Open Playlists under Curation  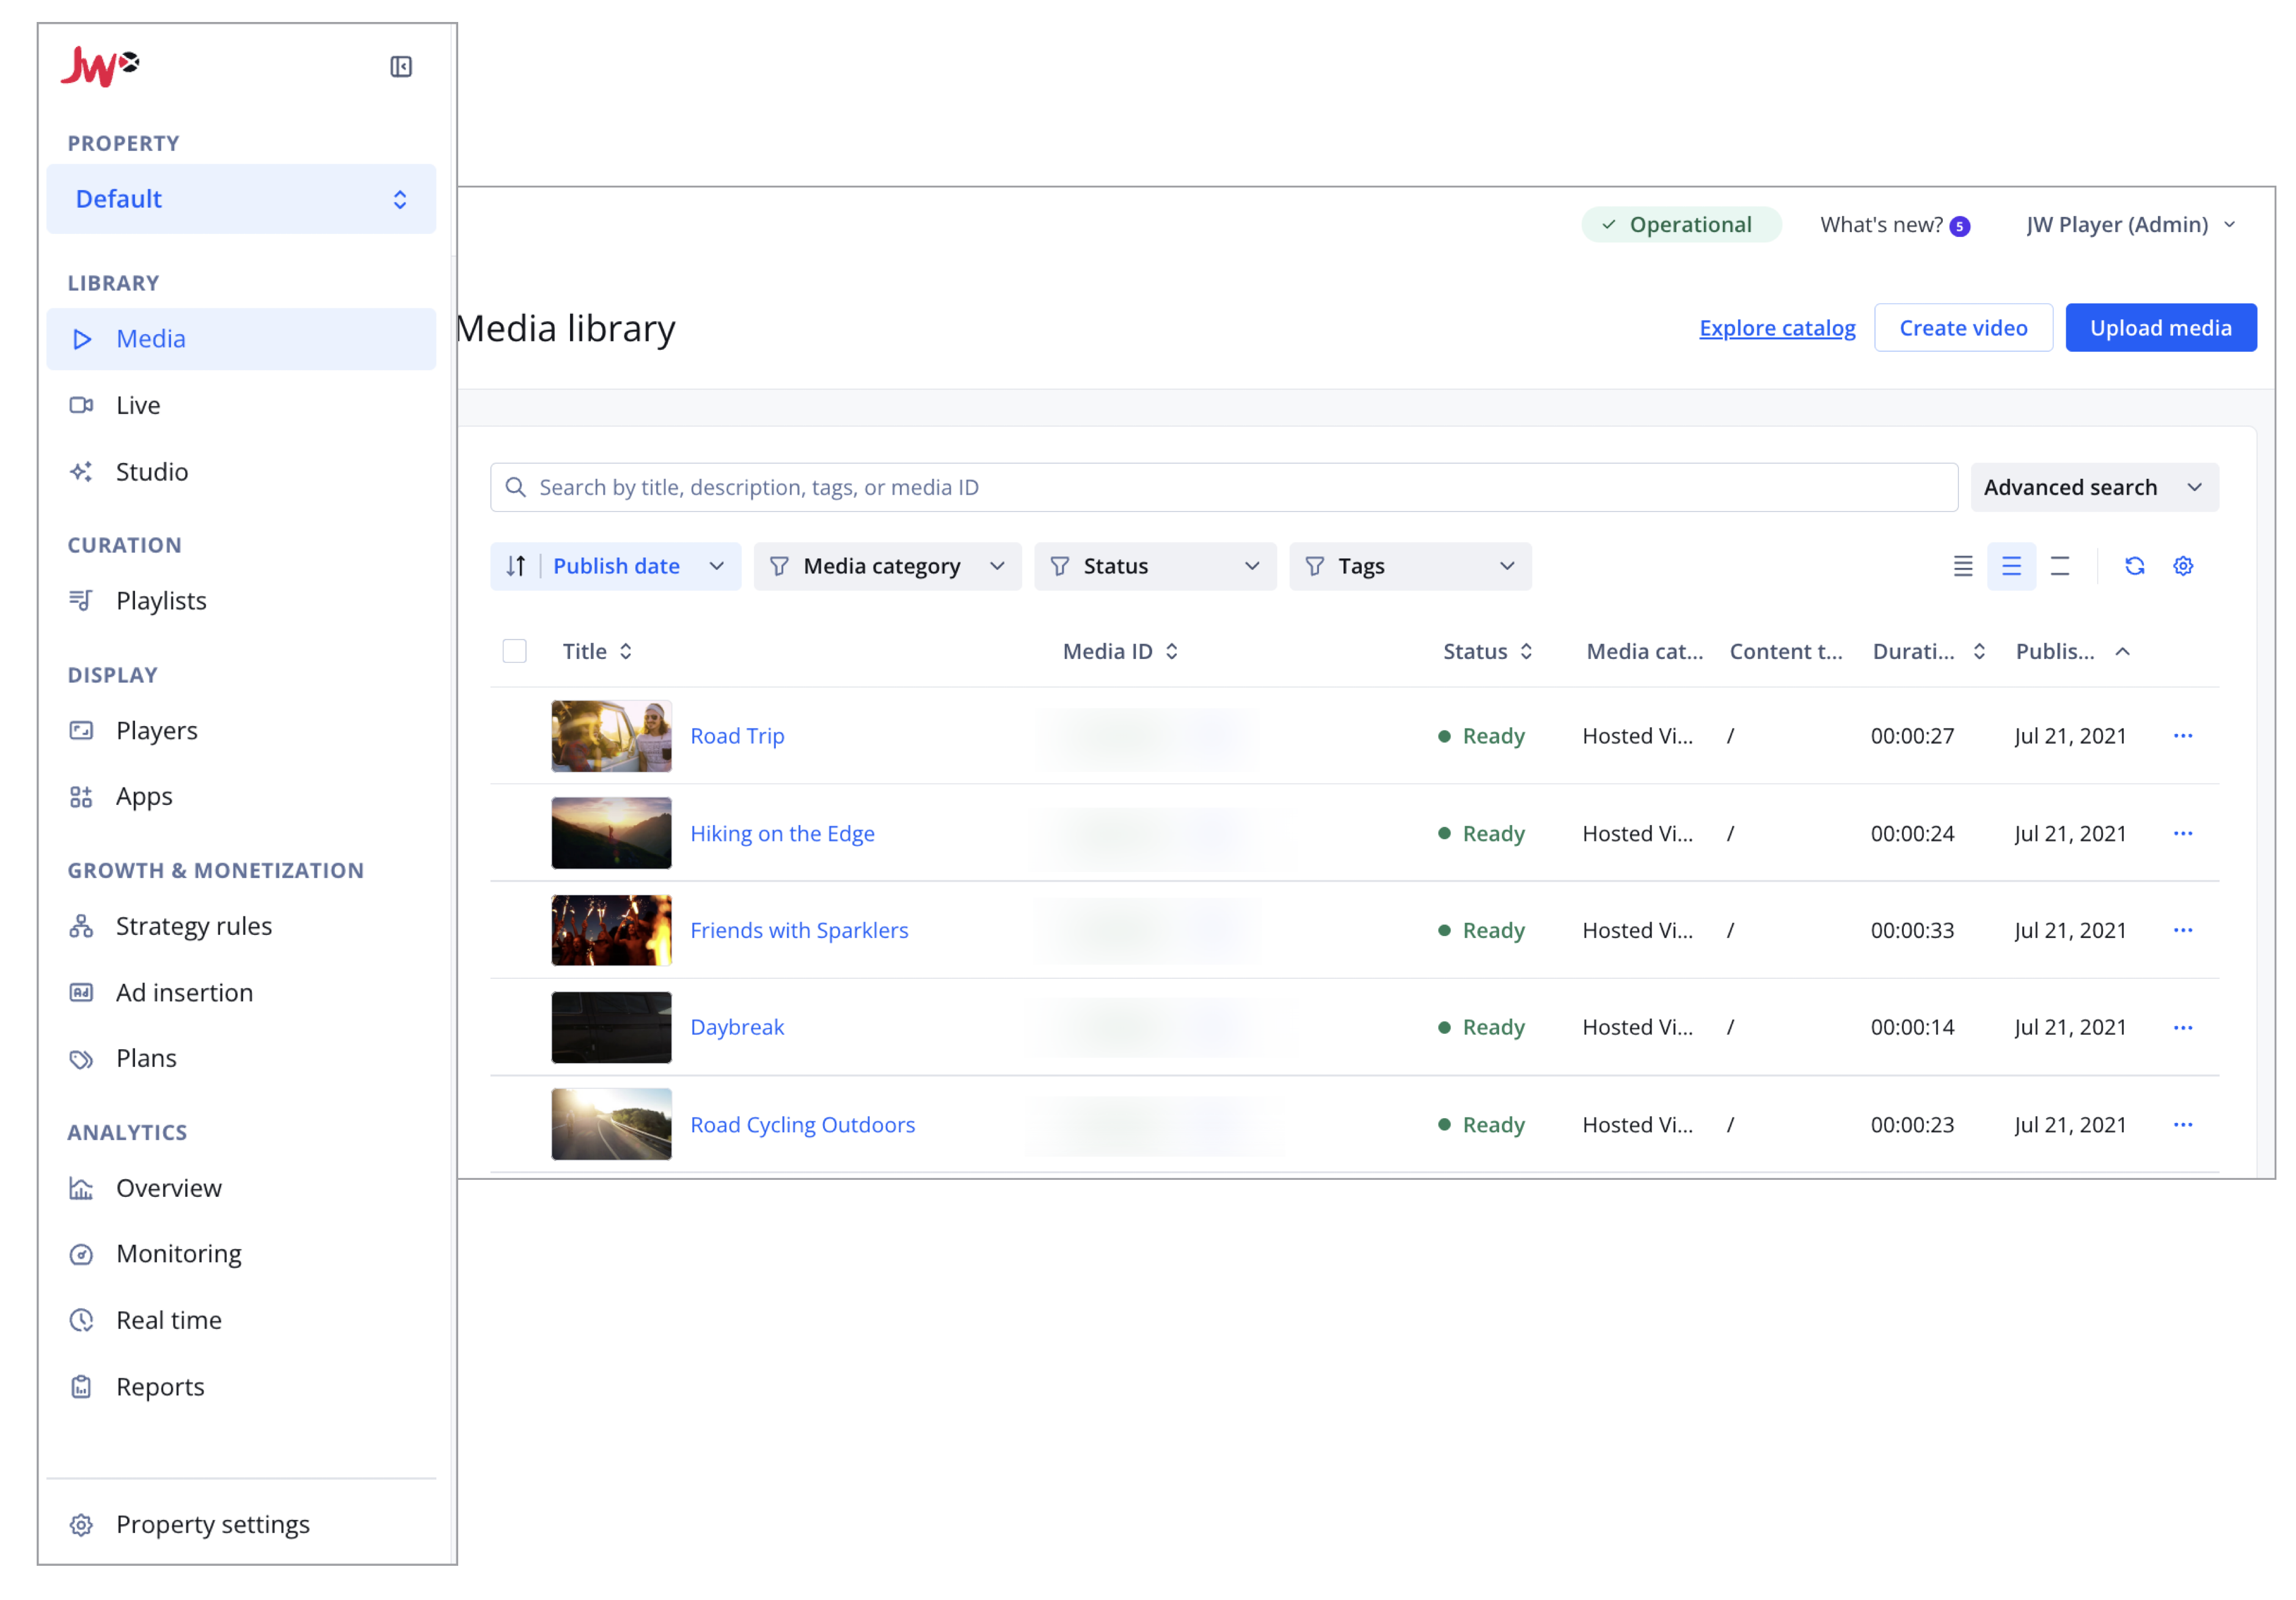tap(241, 601)
